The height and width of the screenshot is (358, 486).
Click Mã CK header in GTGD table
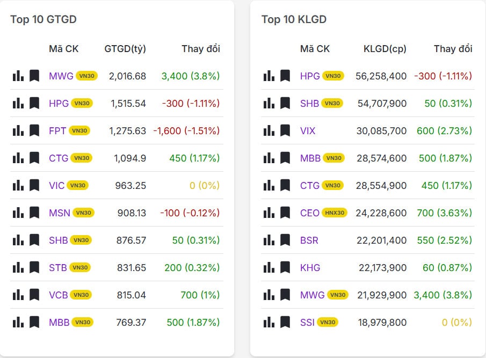pyautogui.click(x=63, y=49)
